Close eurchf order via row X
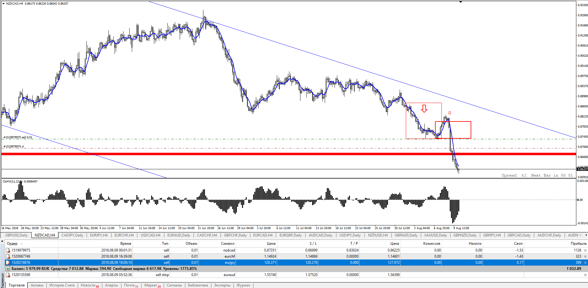 click(x=585, y=257)
